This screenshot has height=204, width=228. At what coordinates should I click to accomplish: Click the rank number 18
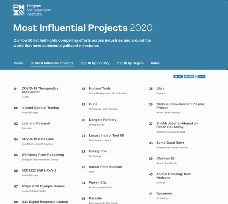83,89
